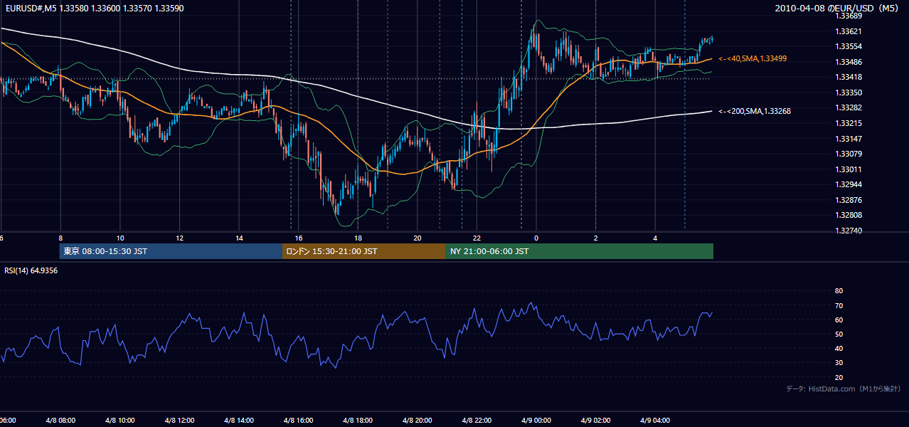Click RSI scale value 80

coord(839,291)
